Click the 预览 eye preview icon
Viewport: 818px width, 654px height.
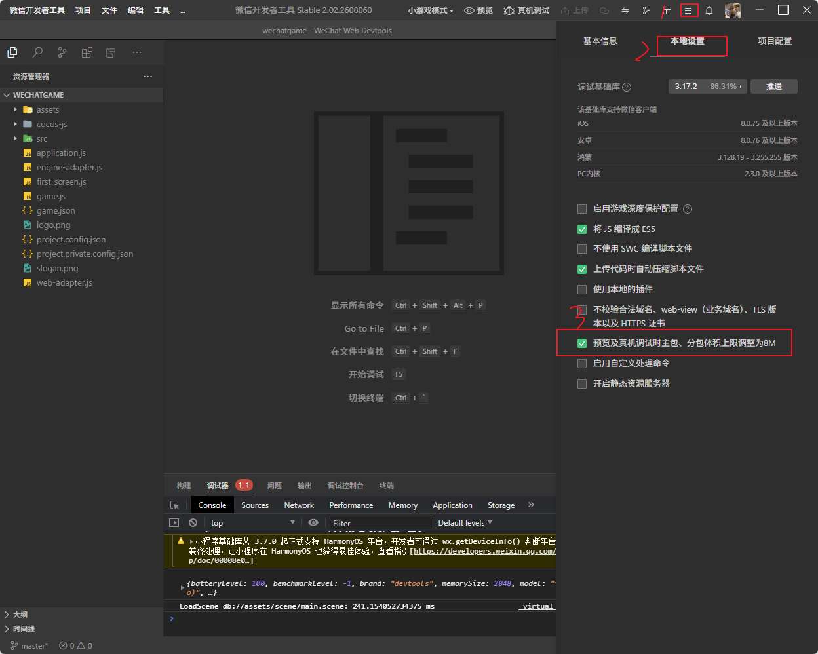tap(469, 10)
